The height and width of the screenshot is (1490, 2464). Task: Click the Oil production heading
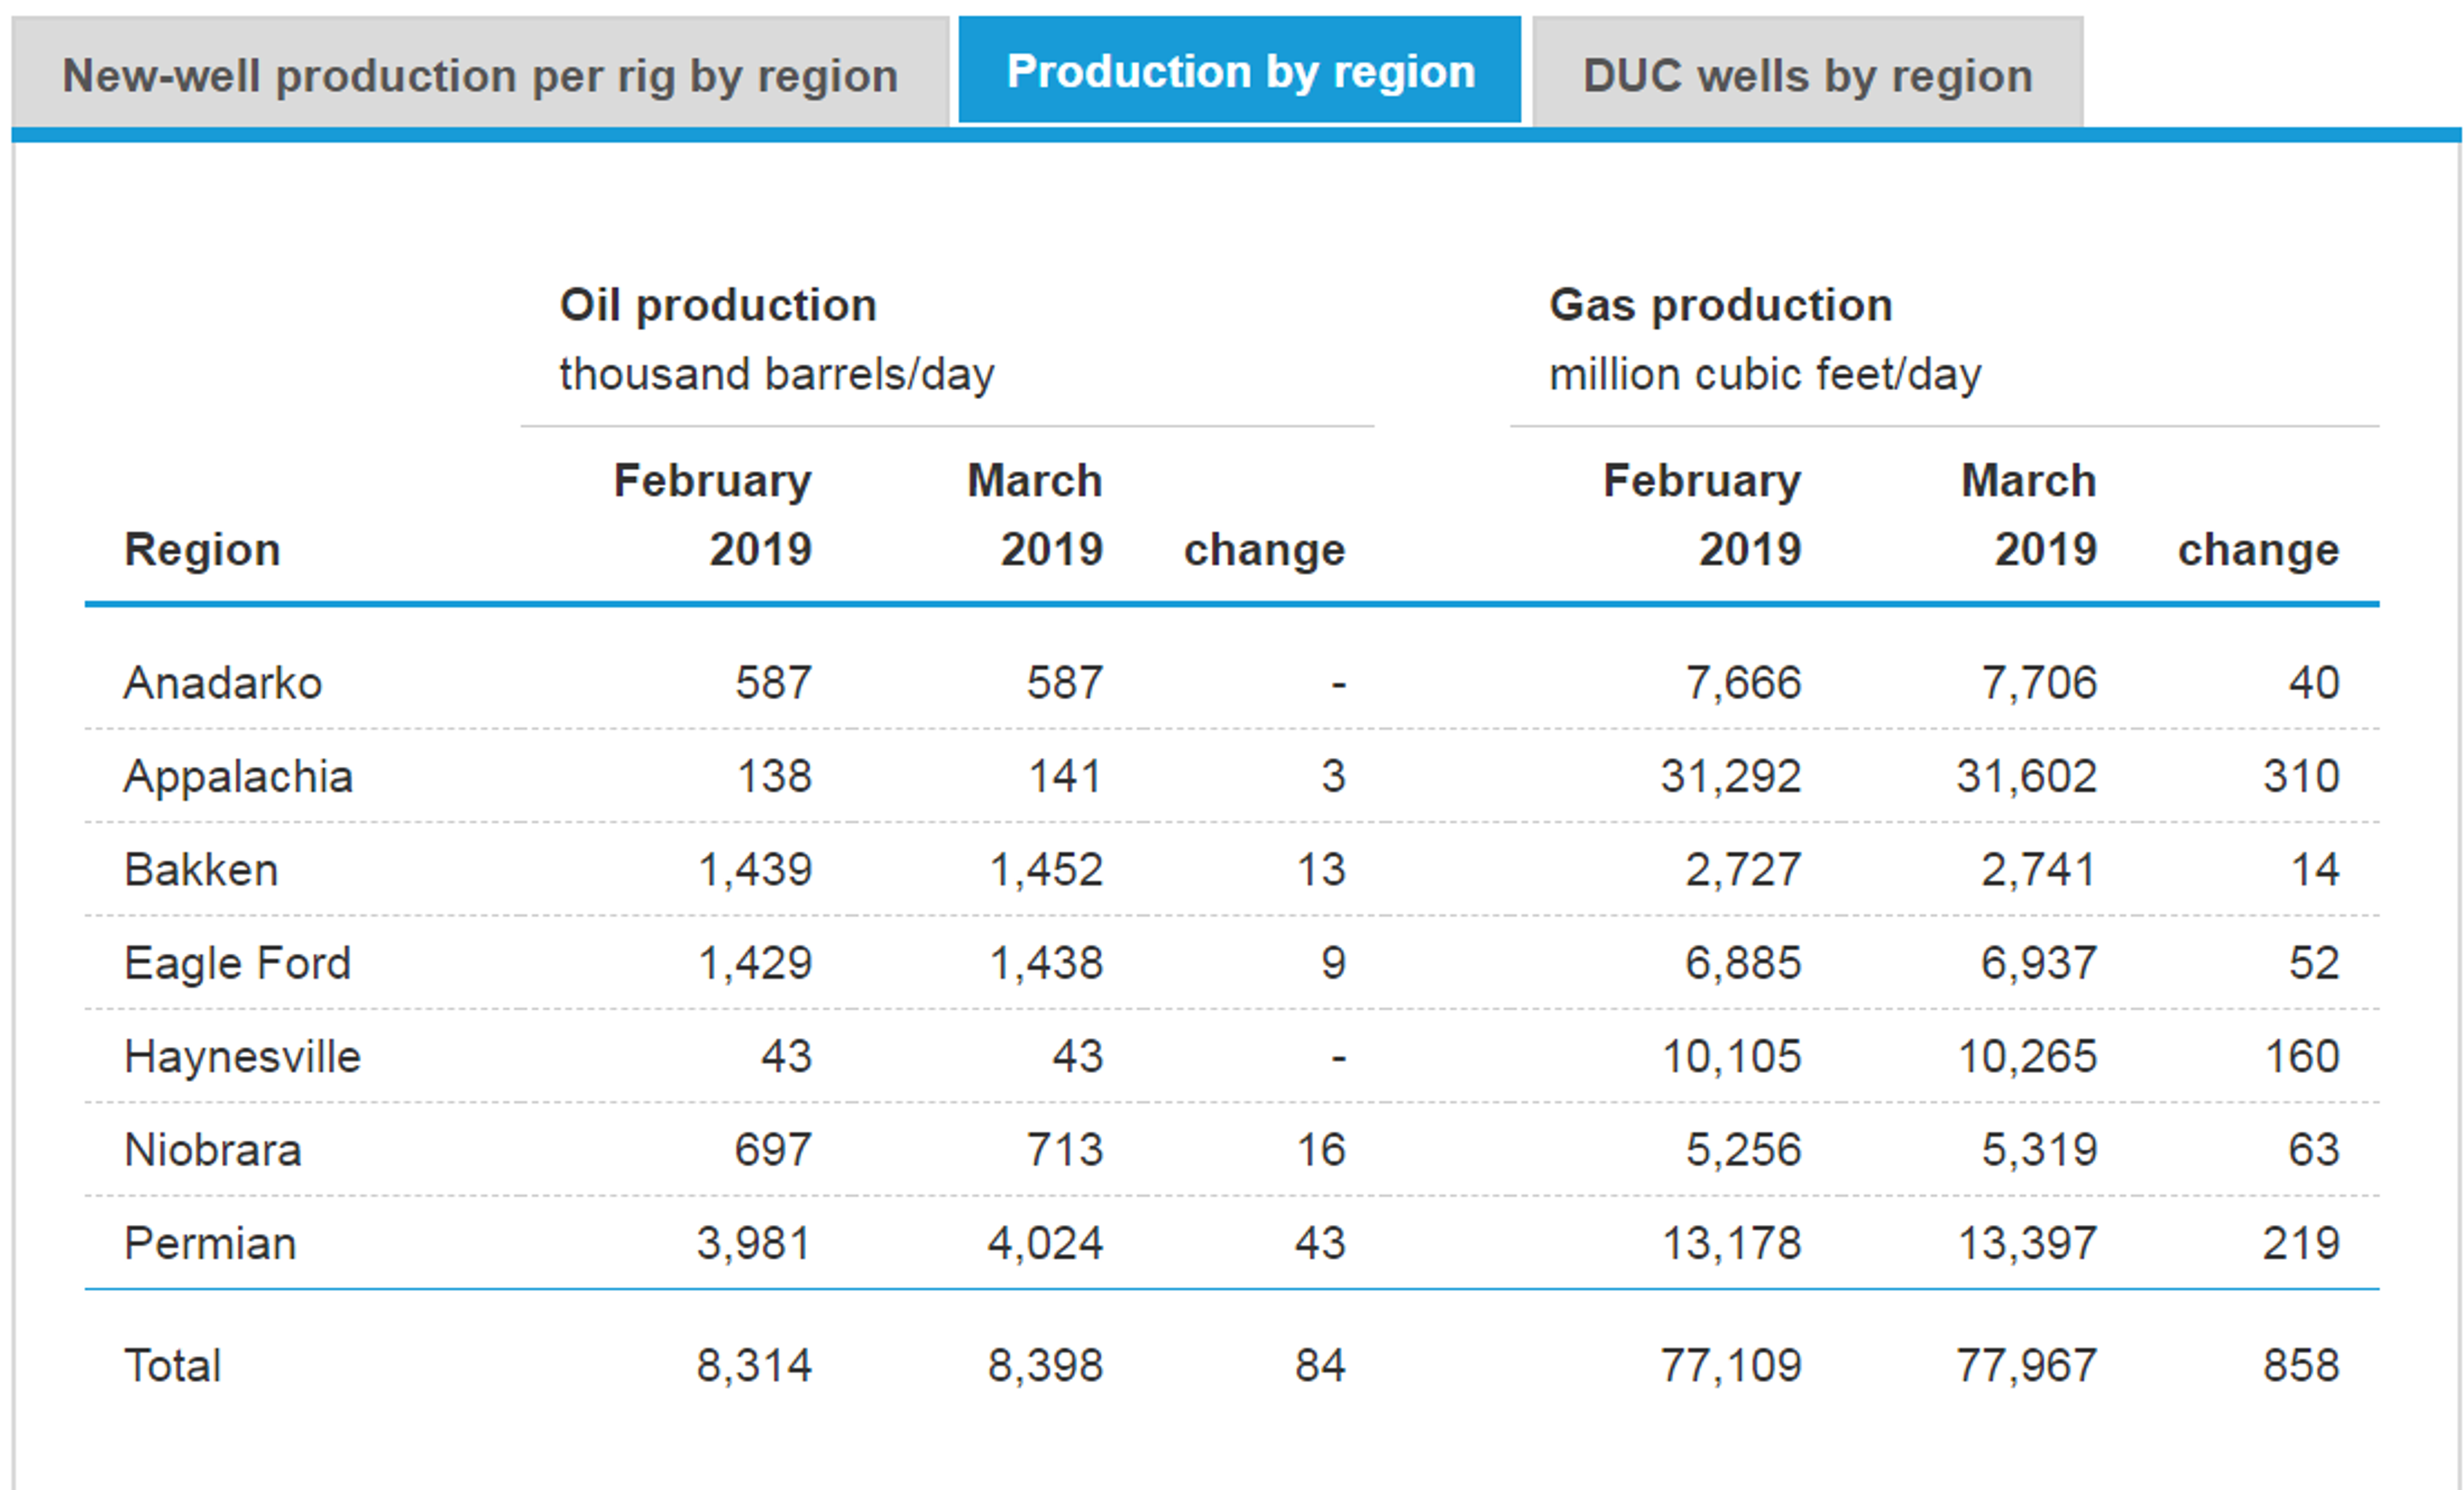[718, 305]
